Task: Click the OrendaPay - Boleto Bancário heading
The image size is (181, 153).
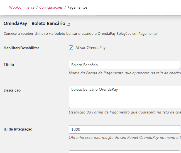Action: pos(34,24)
